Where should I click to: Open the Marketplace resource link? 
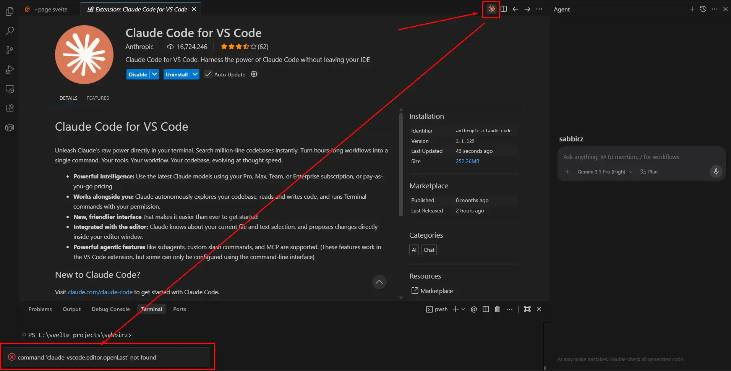coord(432,291)
